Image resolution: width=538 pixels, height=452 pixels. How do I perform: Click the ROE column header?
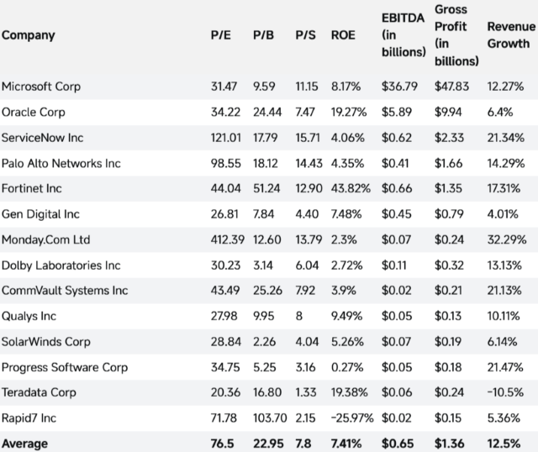(x=345, y=35)
